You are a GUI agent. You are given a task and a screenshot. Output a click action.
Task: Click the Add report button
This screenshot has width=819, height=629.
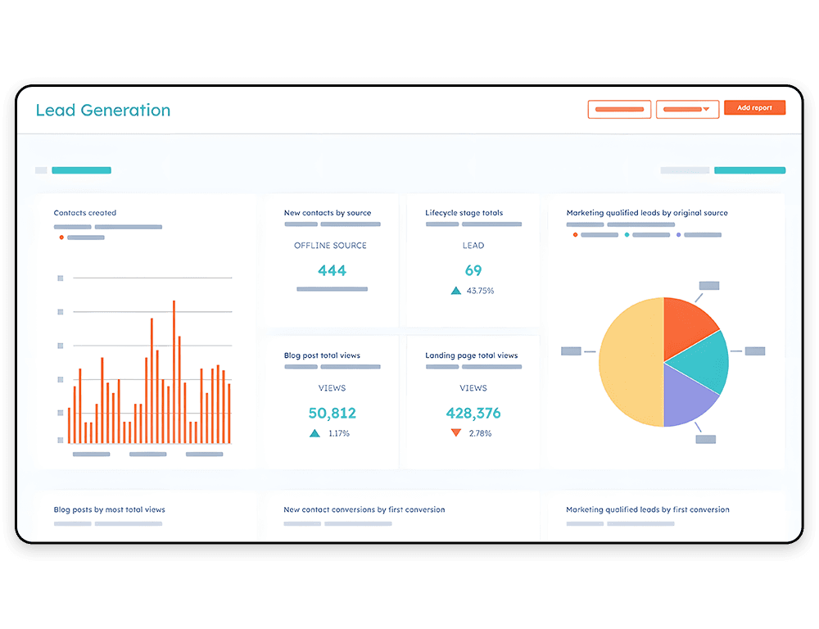click(753, 107)
